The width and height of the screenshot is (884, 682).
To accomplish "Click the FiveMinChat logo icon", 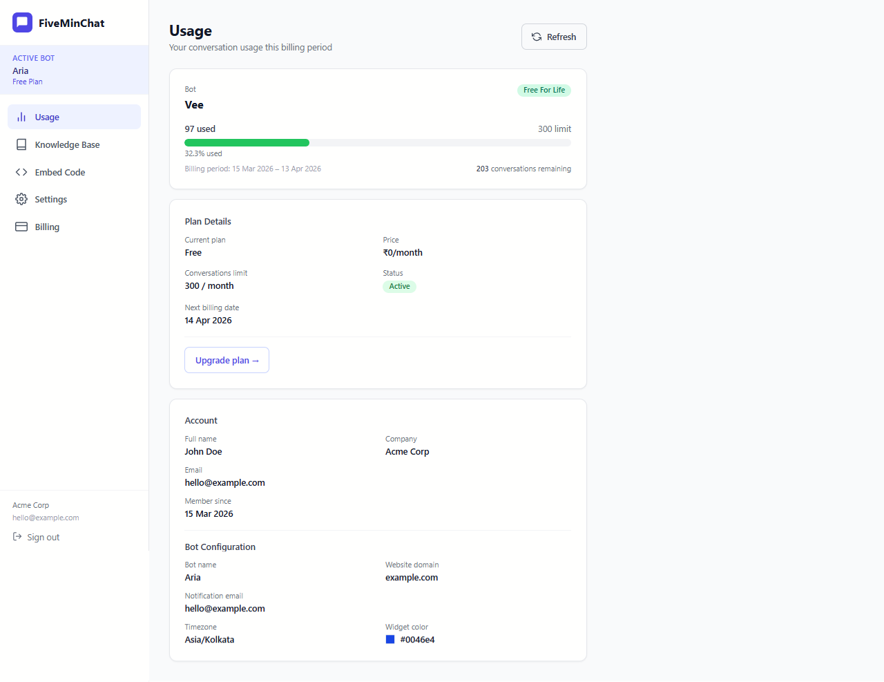I will 22,23.
